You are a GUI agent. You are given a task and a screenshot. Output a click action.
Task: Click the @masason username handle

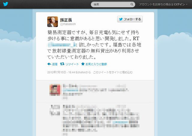[x=68, y=24]
